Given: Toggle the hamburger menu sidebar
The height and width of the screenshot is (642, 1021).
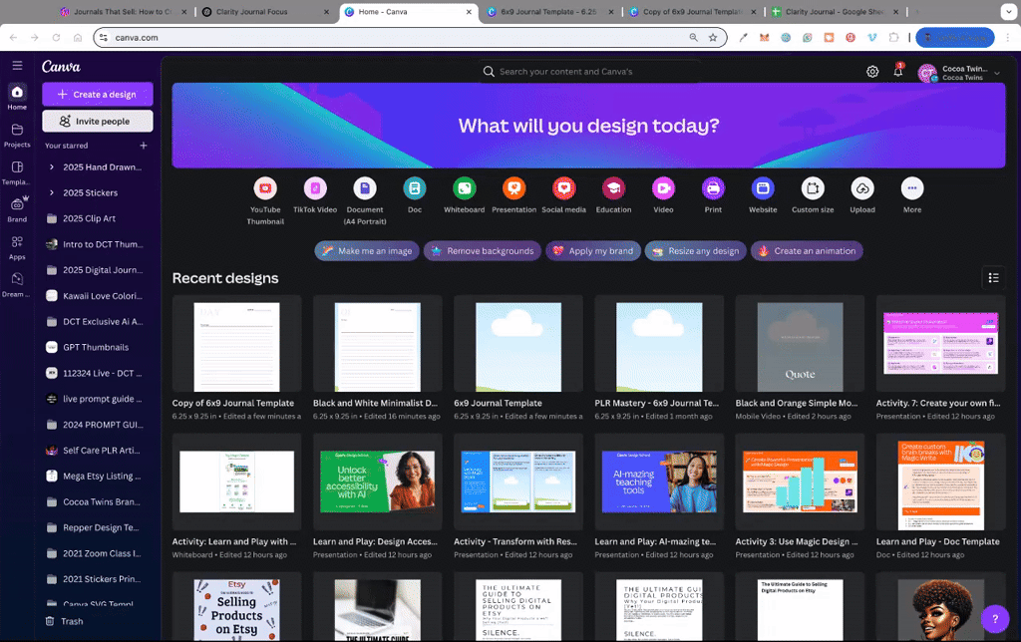Looking at the screenshot, I should 17,65.
